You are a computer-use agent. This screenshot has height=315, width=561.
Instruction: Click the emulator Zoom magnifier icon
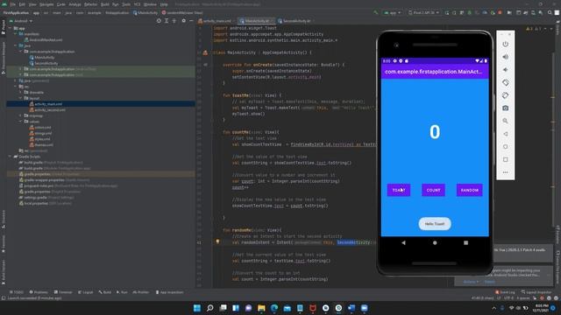coord(505,121)
